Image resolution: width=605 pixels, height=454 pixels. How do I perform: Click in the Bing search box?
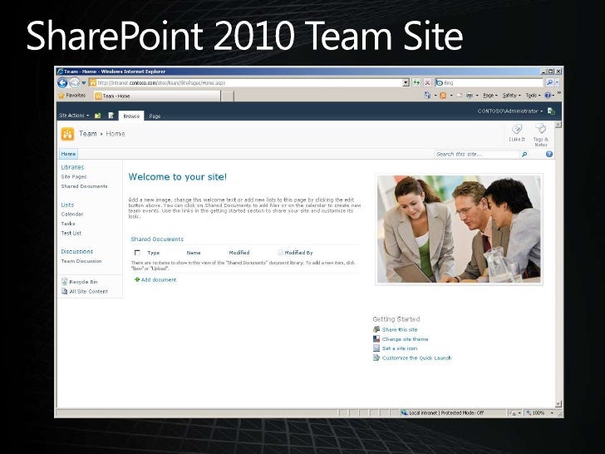point(489,82)
